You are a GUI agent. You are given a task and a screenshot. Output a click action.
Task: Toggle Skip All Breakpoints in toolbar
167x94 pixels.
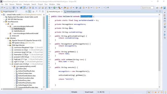point(17,8)
